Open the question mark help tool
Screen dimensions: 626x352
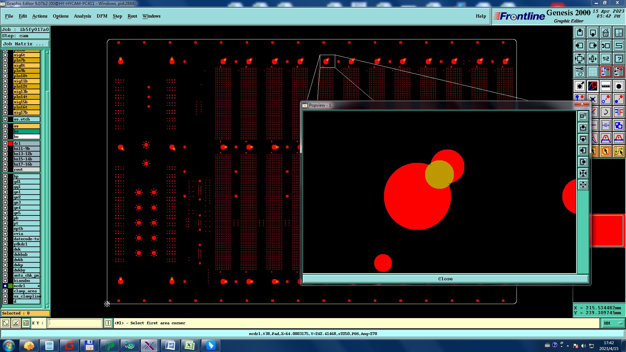click(619, 59)
